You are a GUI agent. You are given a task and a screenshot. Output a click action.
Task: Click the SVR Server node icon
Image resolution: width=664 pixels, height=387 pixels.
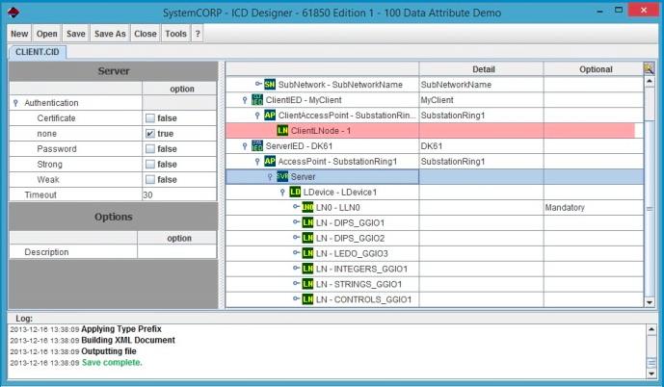(282, 177)
